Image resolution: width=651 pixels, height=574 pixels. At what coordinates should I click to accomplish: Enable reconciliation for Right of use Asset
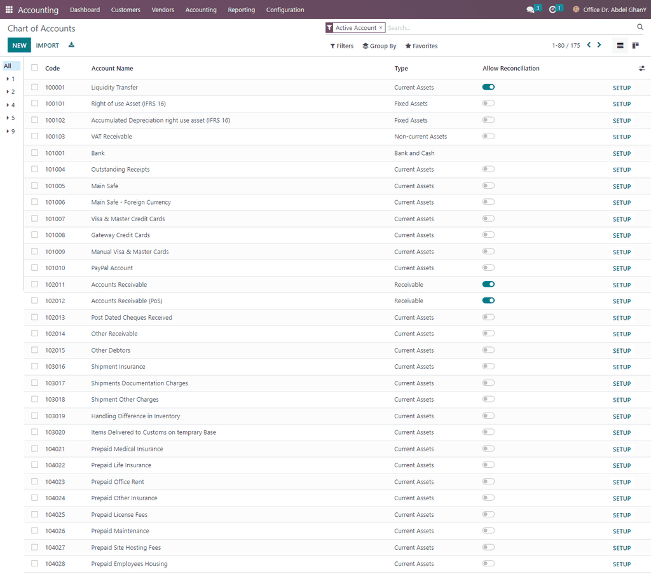(x=488, y=104)
